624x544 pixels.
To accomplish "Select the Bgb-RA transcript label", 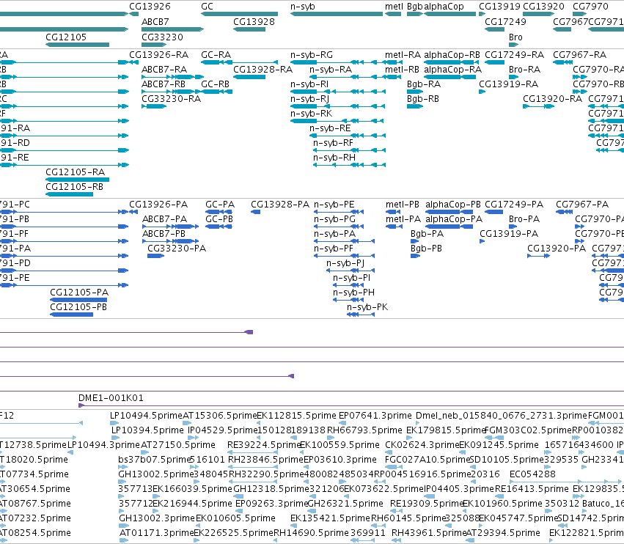I will tap(424, 84).
